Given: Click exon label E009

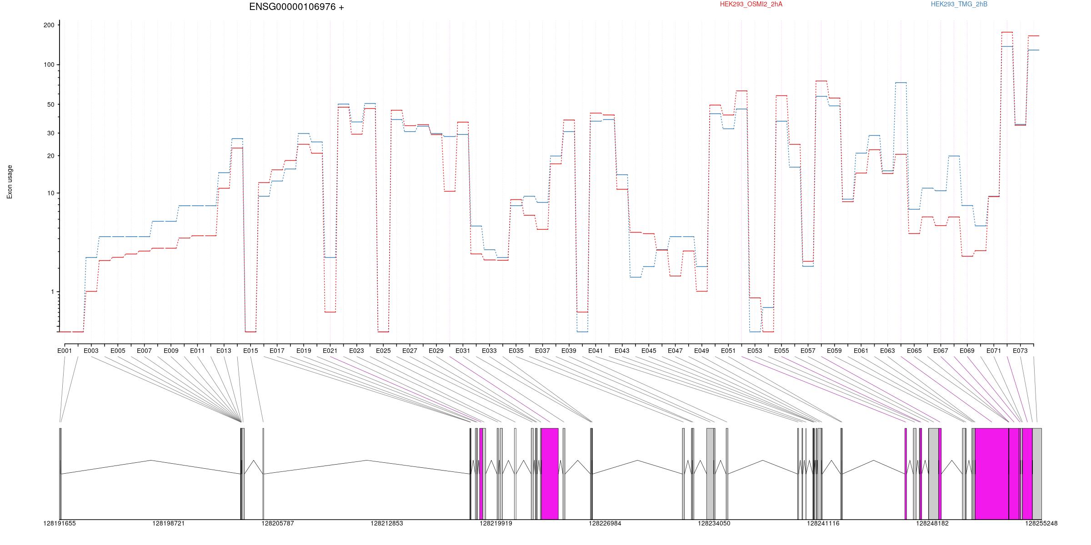Looking at the screenshot, I should click(x=171, y=351).
